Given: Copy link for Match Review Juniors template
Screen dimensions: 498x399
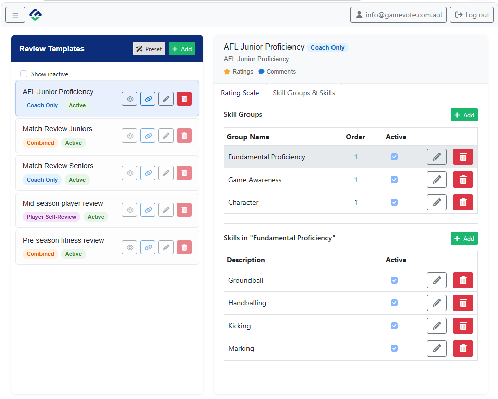Looking at the screenshot, I should click(148, 136).
